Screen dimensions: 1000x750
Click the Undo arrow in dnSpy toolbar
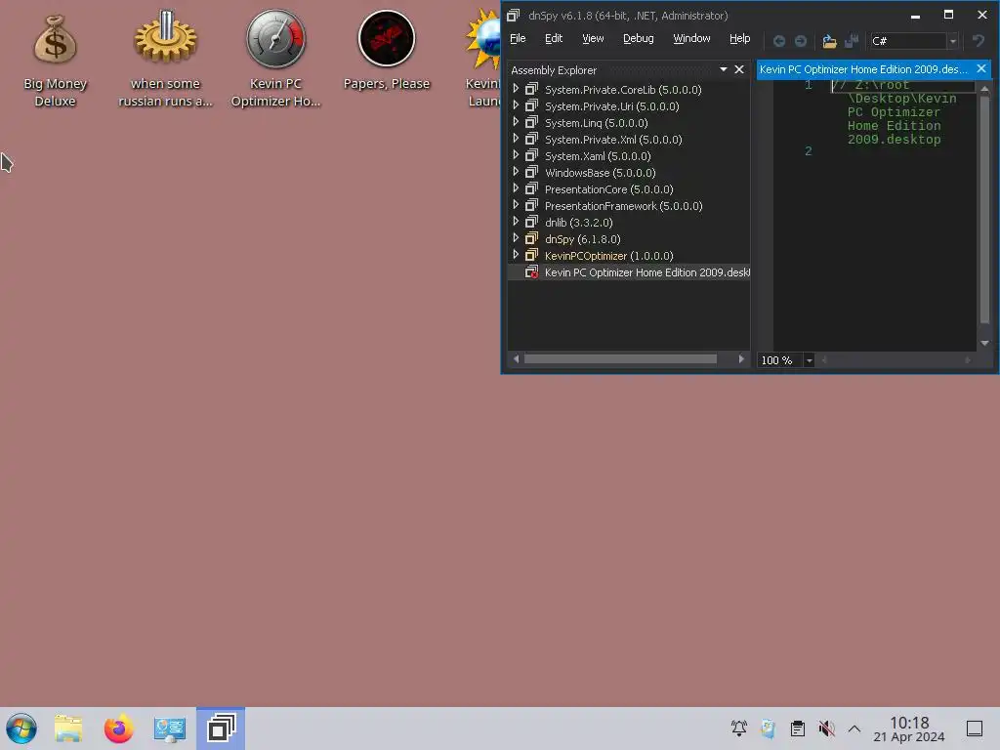coord(979,41)
